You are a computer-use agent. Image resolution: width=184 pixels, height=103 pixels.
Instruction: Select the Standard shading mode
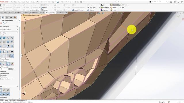point(114,5)
